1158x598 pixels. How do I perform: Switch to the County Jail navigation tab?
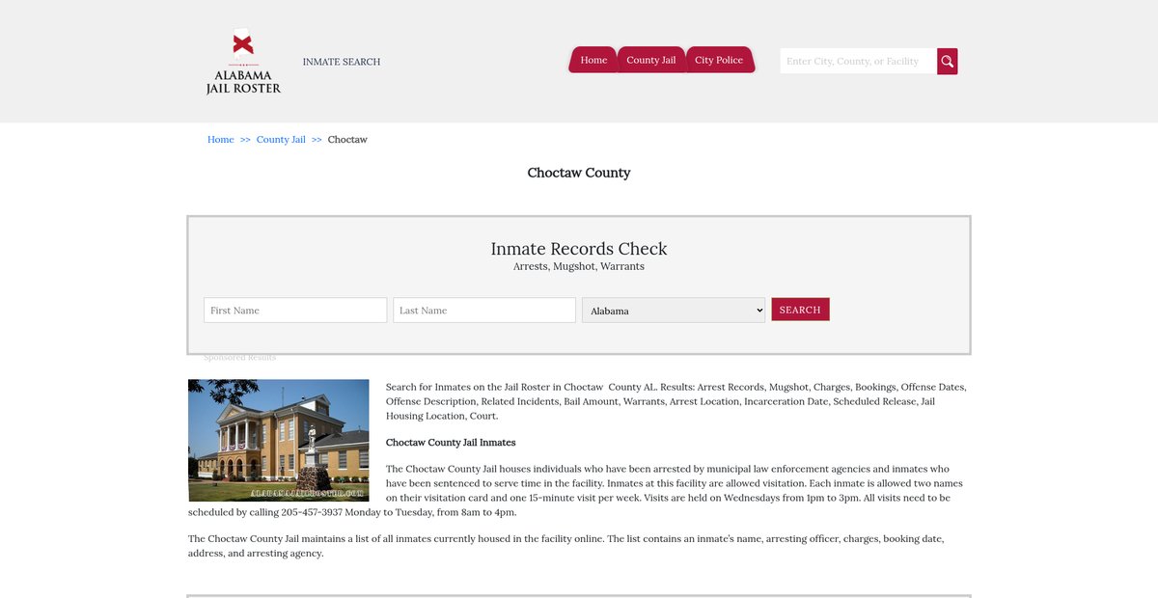[x=650, y=60]
